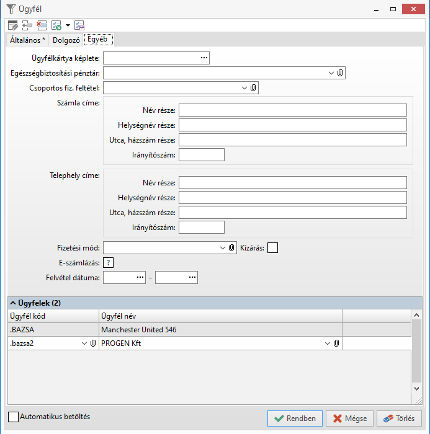Enable the Automatikus betöltés checkbox
This screenshot has height=434, width=430.
click(13, 417)
